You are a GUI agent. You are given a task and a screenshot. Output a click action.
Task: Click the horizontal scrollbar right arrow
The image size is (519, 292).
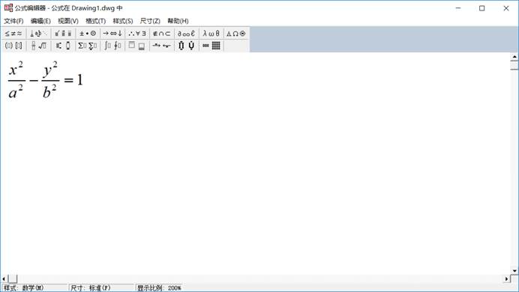click(506, 279)
